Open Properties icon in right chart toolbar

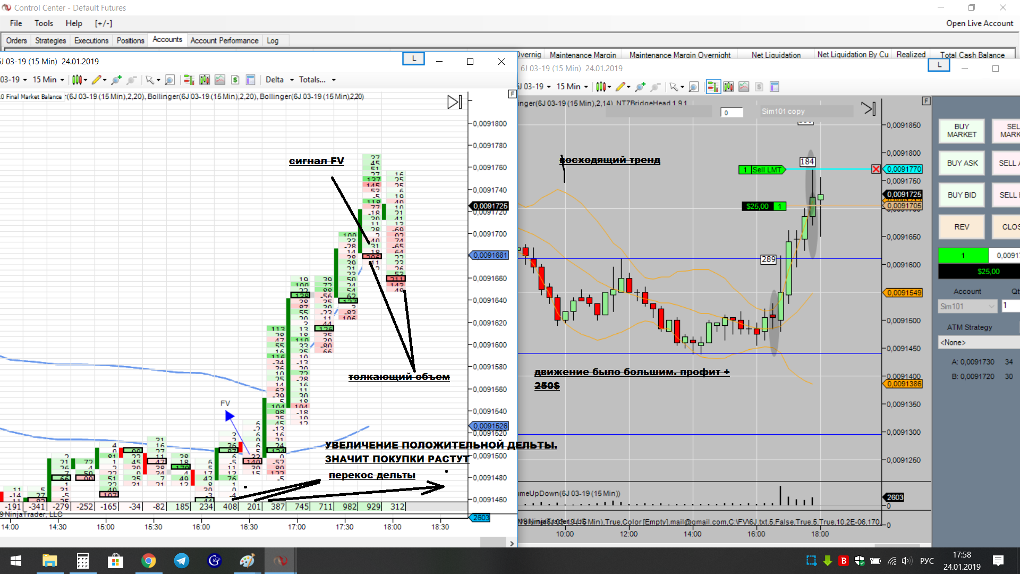pyautogui.click(x=774, y=87)
